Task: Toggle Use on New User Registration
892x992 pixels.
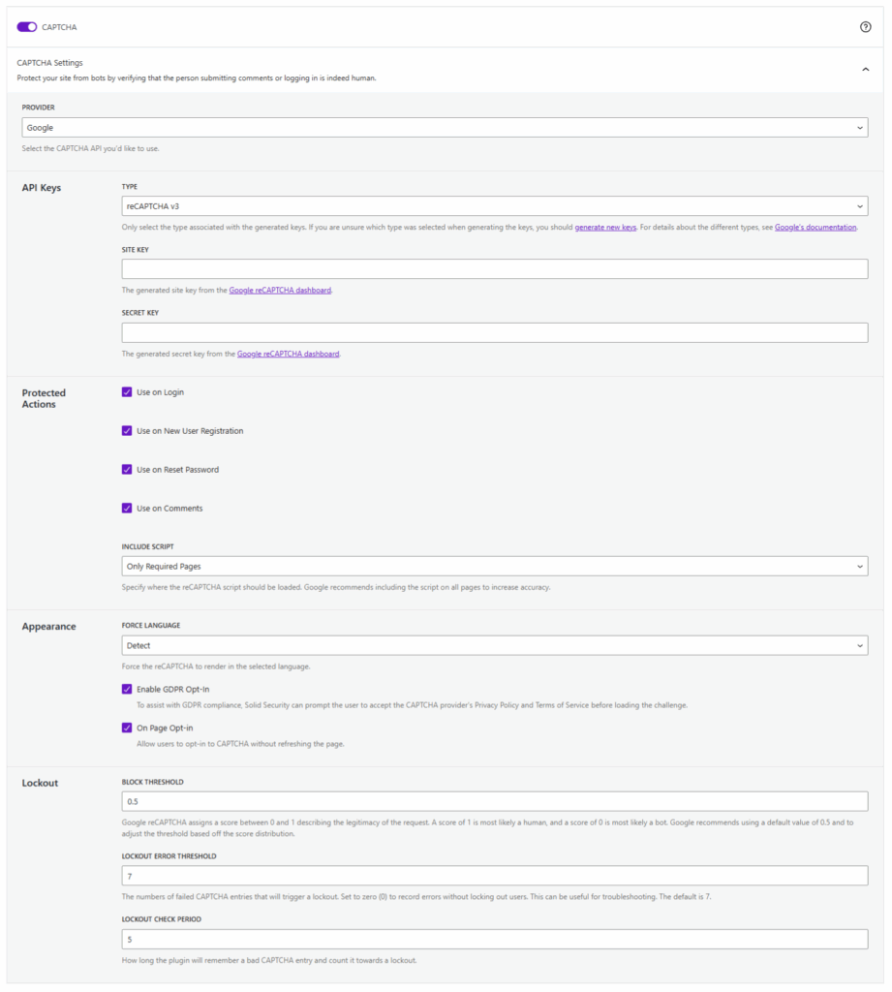Action: click(127, 431)
